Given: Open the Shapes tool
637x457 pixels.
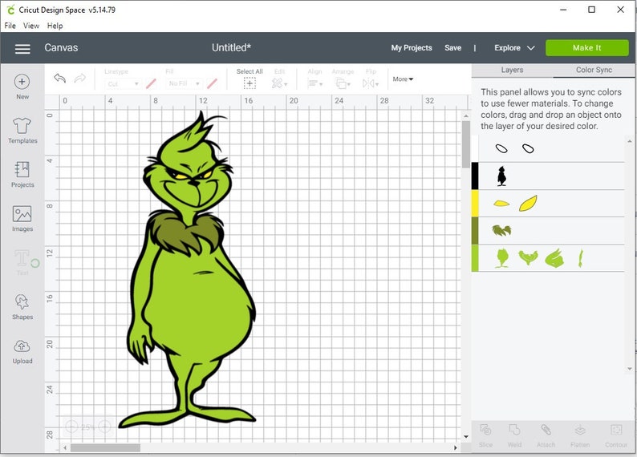Looking at the screenshot, I should (x=22, y=307).
